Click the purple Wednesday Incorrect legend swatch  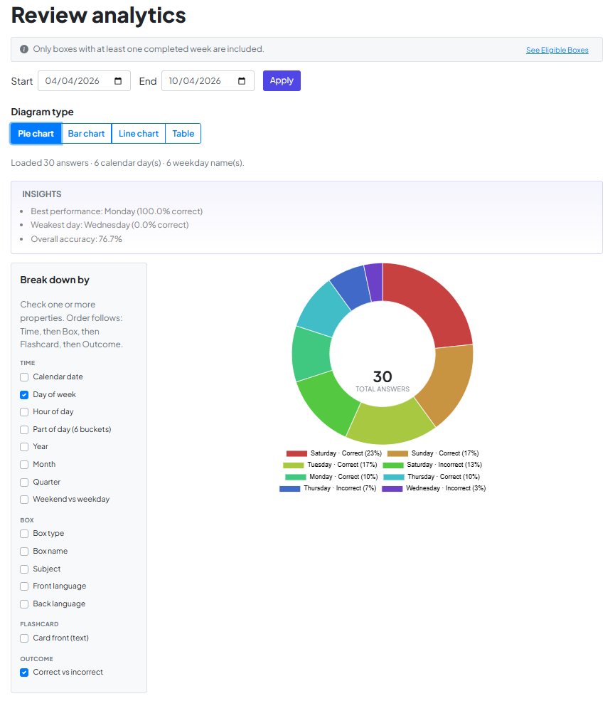tap(392, 489)
